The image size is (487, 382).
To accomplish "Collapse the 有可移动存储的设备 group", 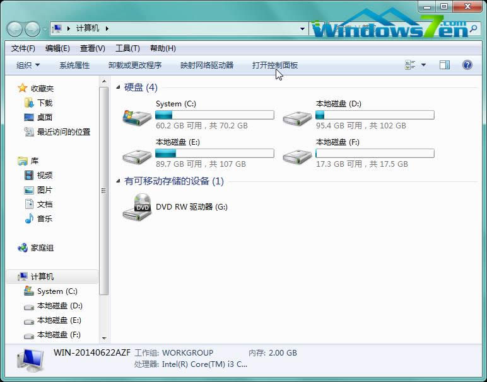I will 118,181.
